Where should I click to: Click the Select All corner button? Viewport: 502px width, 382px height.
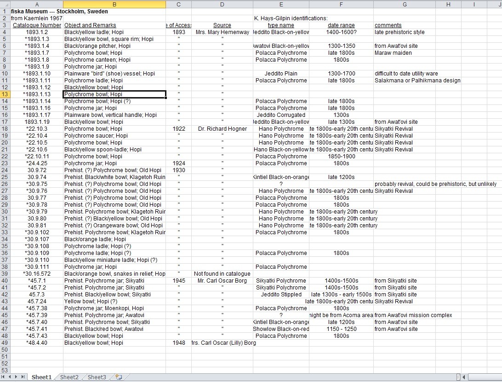[x=5, y=4]
